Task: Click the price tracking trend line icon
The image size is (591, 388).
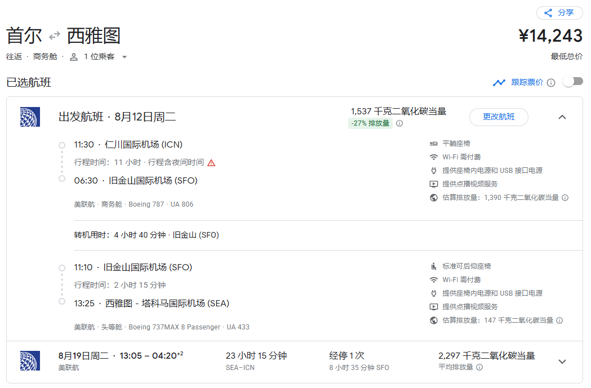Action: tap(499, 82)
